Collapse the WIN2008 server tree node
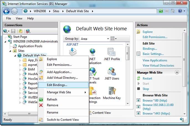This screenshot has width=190, height=126. (x=5, y=42)
